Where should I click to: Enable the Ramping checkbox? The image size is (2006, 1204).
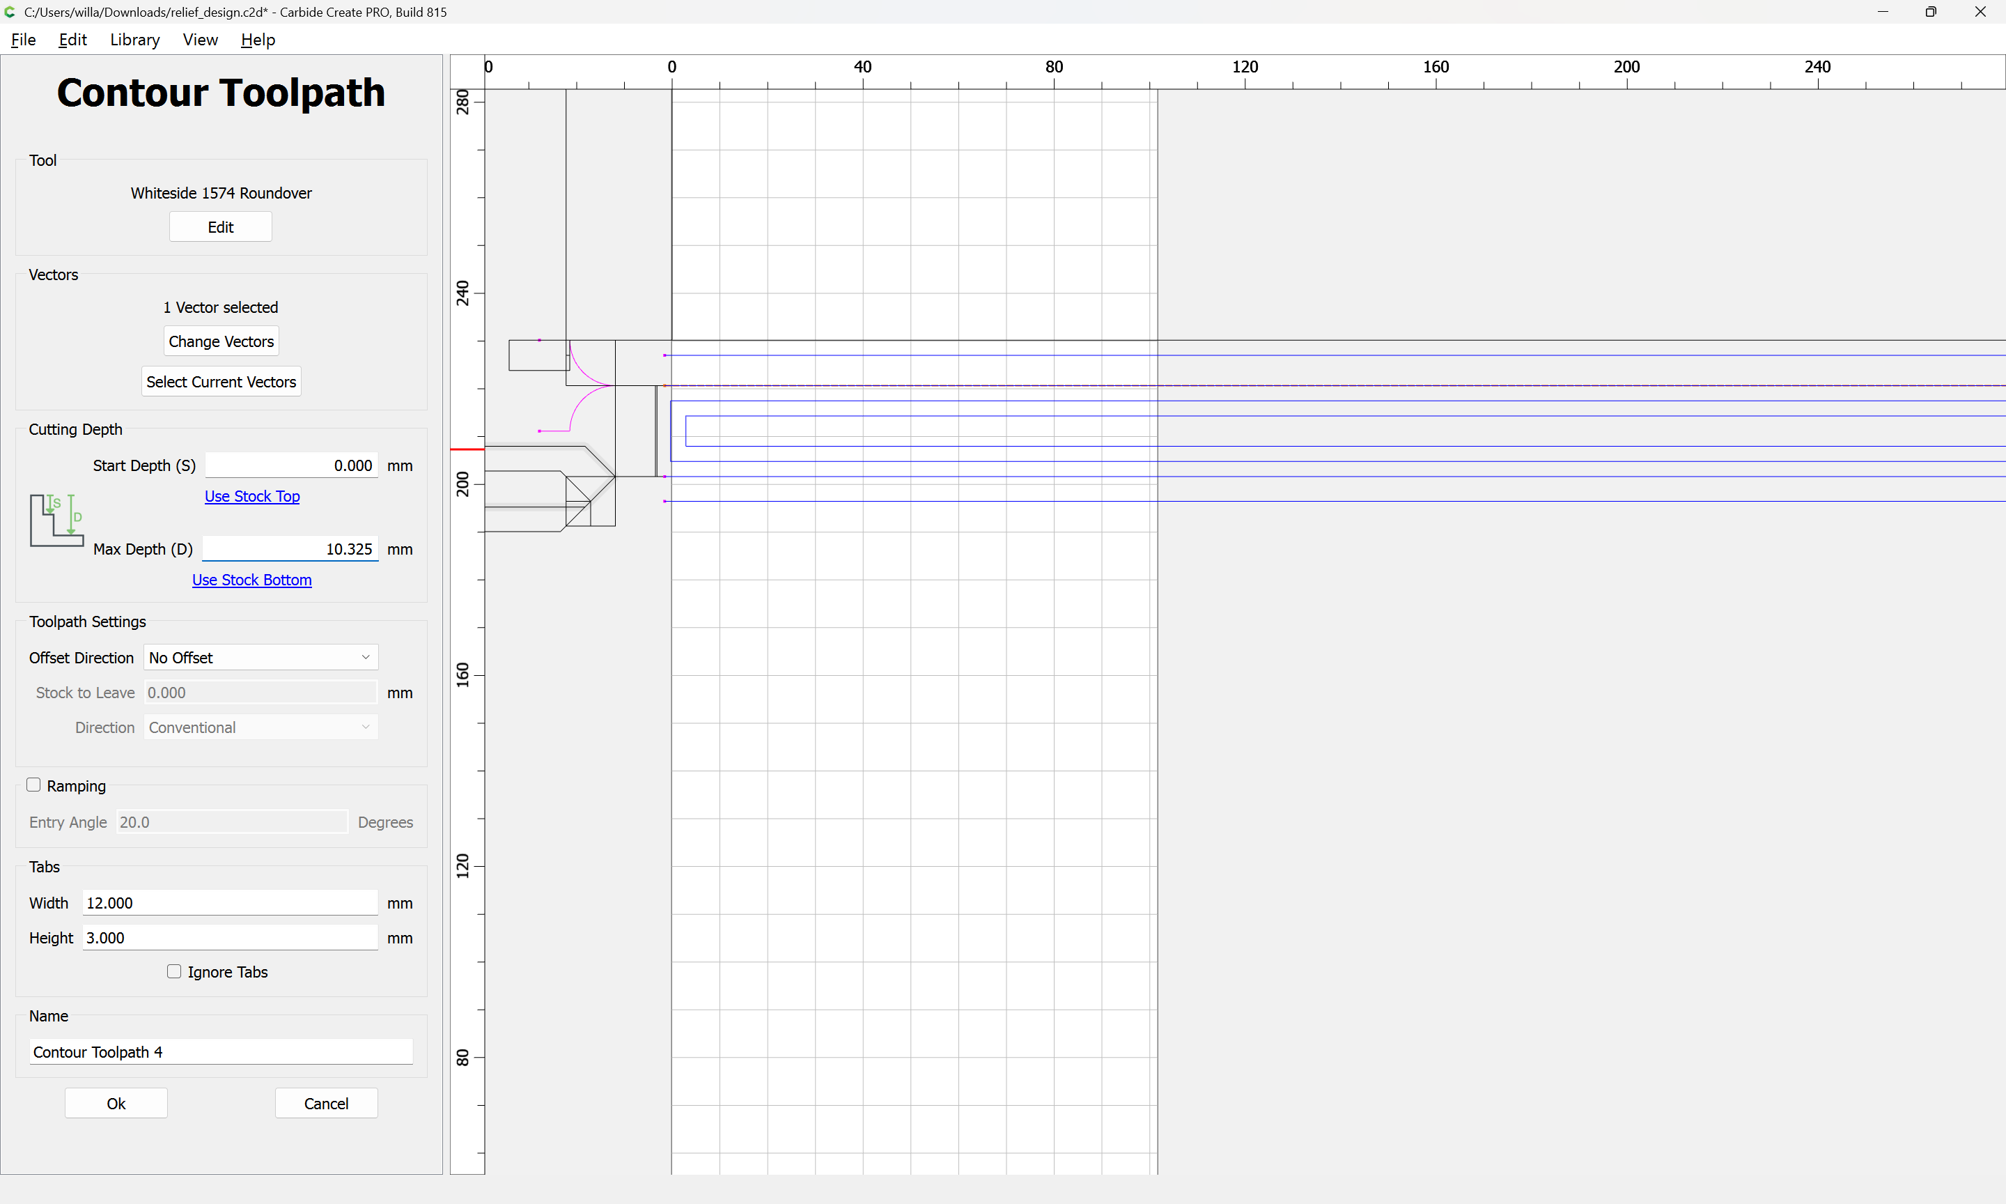pyautogui.click(x=33, y=785)
